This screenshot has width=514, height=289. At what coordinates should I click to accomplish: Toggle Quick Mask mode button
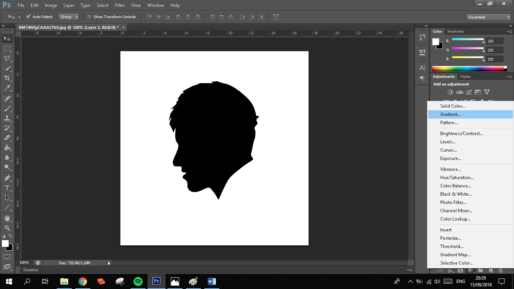[7, 257]
